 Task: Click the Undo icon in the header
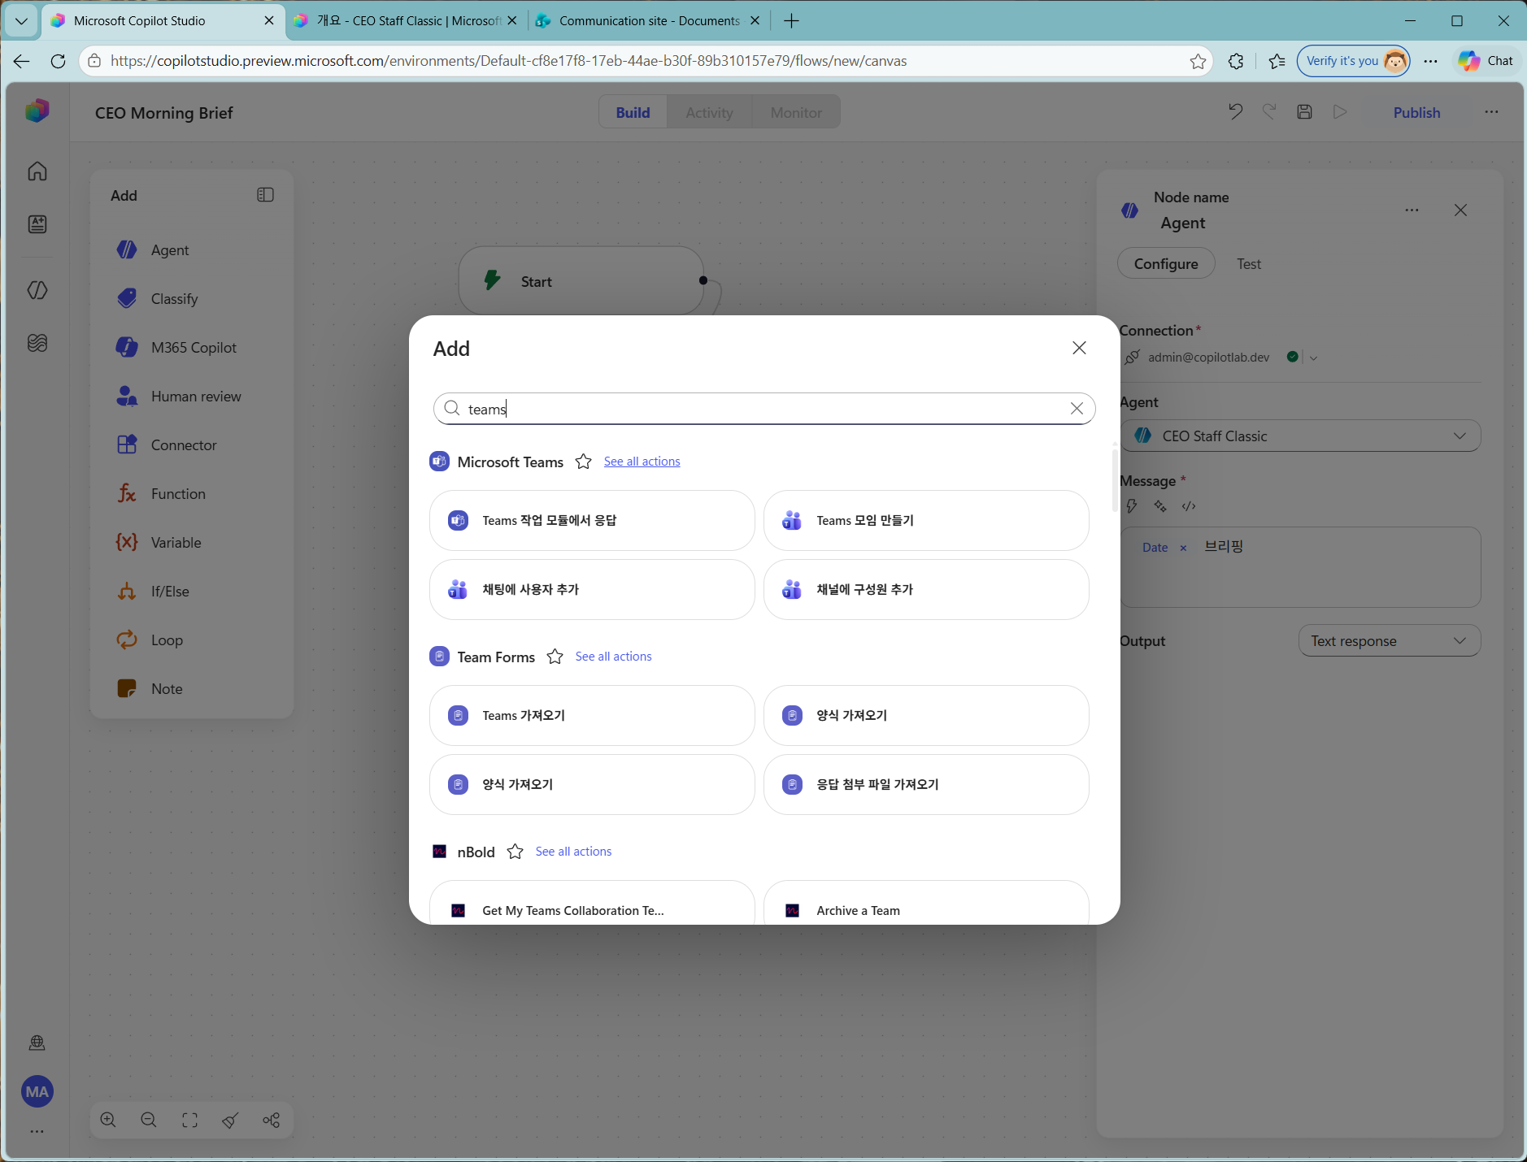(x=1235, y=112)
